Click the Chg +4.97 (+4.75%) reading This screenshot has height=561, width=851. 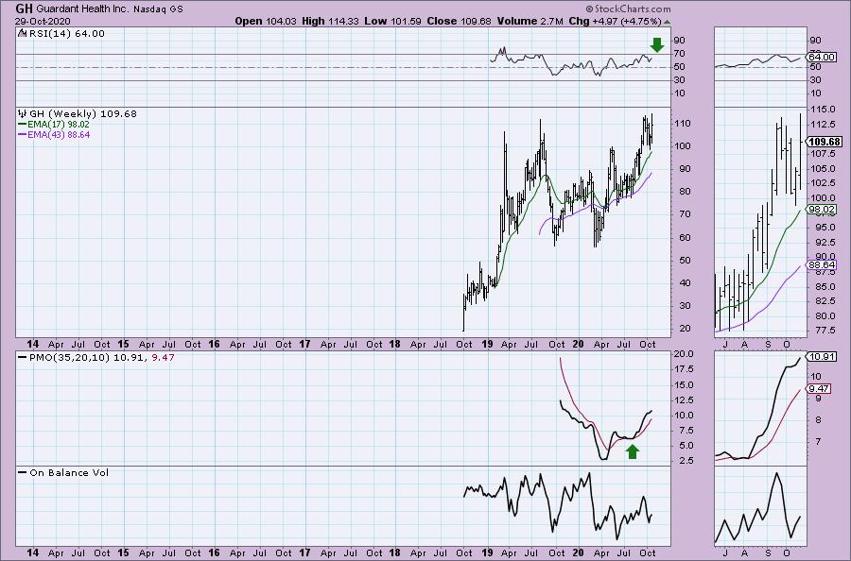click(x=615, y=21)
